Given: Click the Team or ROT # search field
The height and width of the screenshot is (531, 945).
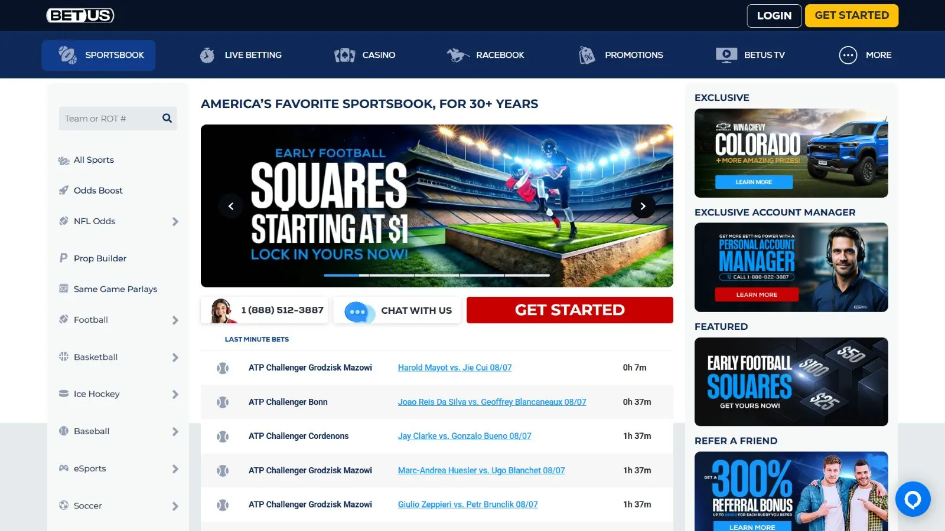Looking at the screenshot, I should pyautogui.click(x=109, y=119).
